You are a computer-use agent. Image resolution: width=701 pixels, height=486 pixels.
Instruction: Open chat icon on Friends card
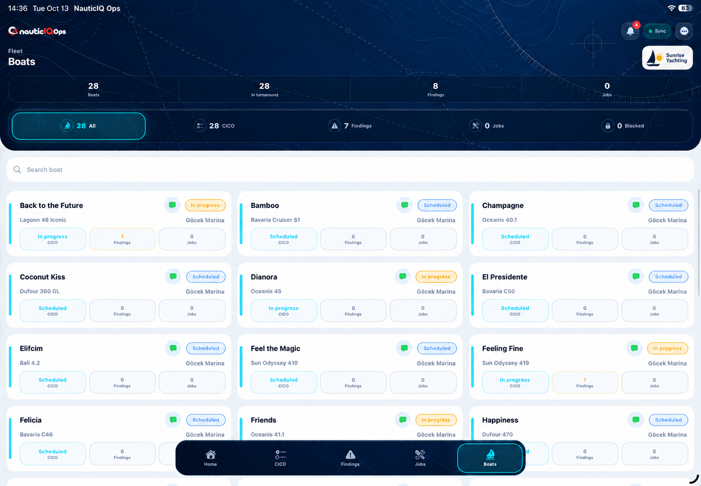point(402,420)
